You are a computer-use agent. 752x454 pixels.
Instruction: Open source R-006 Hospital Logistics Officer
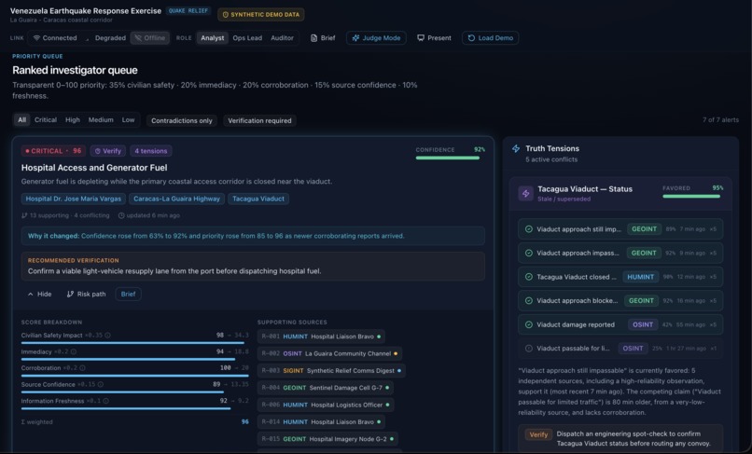coord(326,405)
